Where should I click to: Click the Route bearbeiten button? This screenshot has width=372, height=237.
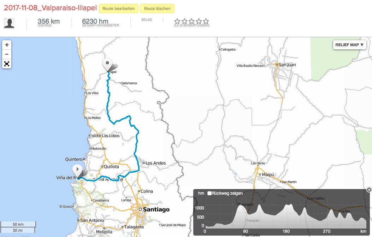pyautogui.click(x=119, y=8)
